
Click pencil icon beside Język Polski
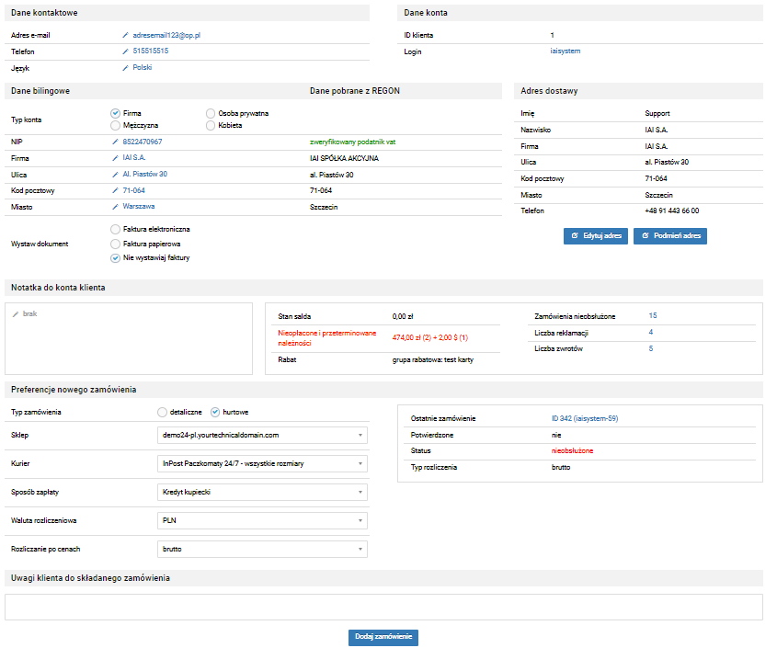125,68
